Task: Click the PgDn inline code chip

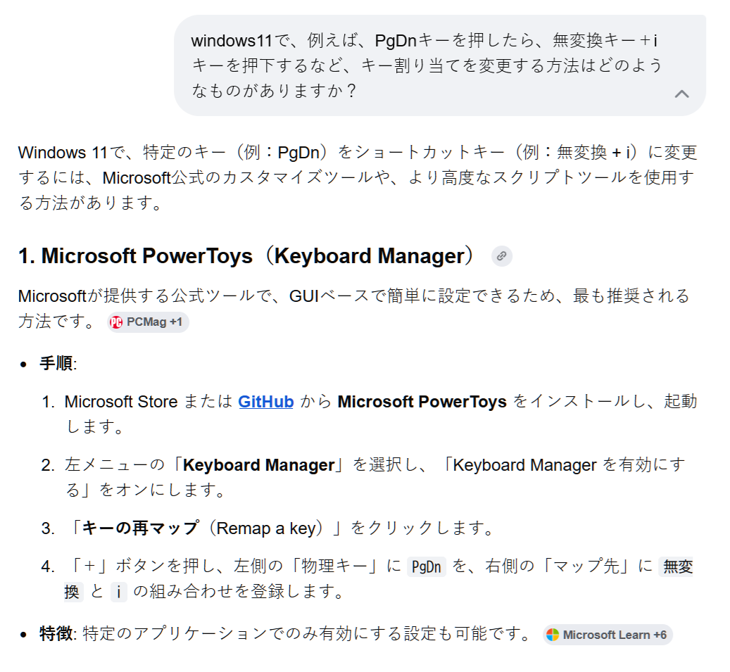Action: point(427,566)
